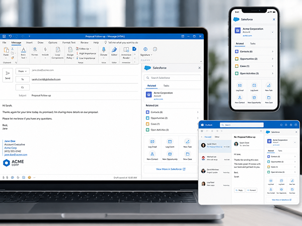
Task: Tap New Case icon on the phone
Action: tap(269, 97)
